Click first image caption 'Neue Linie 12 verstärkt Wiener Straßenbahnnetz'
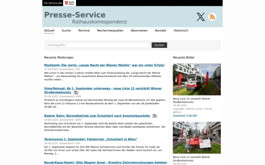Screen dimensions: 265x165 click(x=192, y=100)
